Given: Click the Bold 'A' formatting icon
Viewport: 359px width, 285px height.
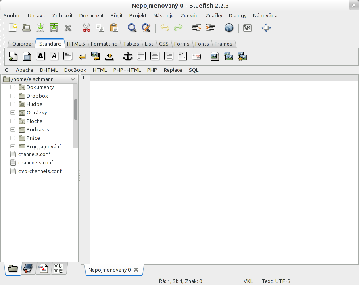Looking at the screenshot, I should pyautogui.click(x=40, y=56).
